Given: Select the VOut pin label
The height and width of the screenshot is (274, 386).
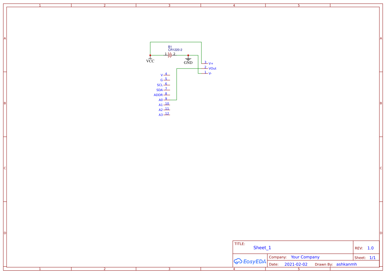Looking at the screenshot, I should 212,68.
